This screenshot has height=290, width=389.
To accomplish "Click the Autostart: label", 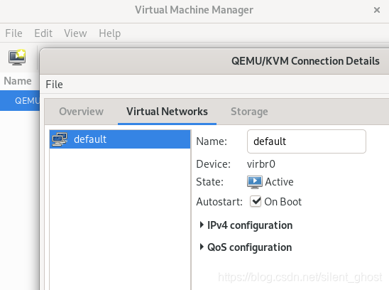I will [x=219, y=202].
